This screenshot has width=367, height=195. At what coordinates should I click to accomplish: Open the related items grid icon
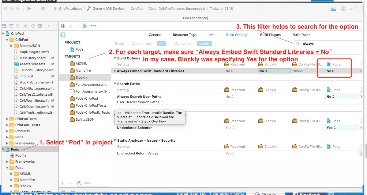(63, 26)
